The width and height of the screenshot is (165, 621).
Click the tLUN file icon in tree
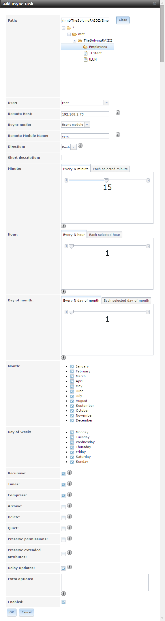(85, 59)
